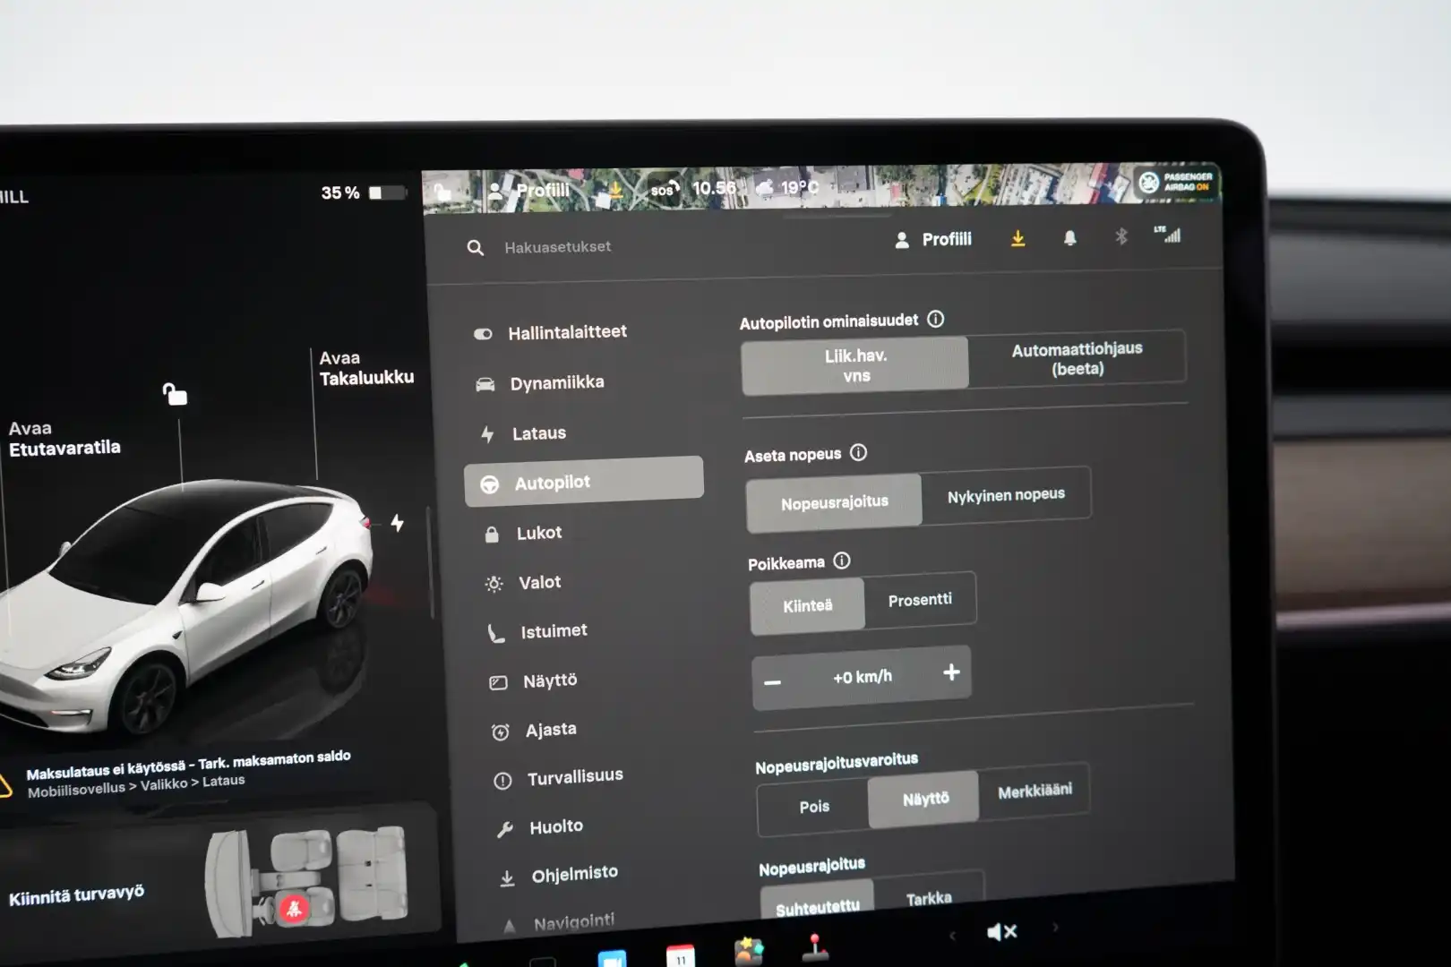Open Bluetooth settings icon

pyautogui.click(x=1120, y=236)
